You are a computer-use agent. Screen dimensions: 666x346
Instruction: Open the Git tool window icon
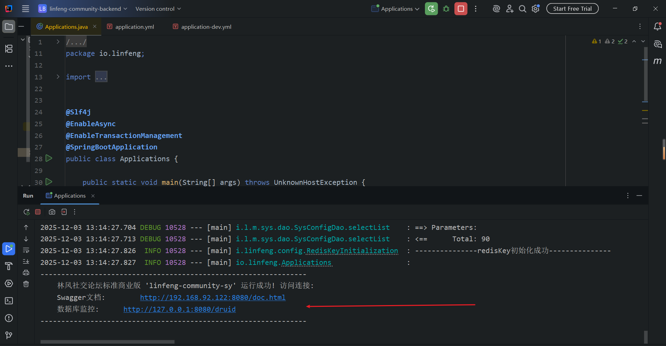pyautogui.click(x=9, y=335)
